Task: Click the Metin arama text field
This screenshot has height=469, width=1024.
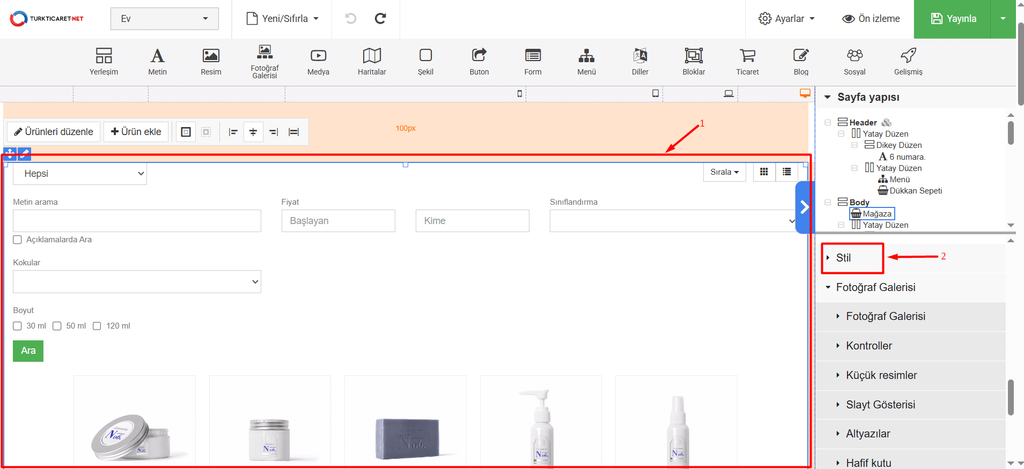Action: coord(137,221)
